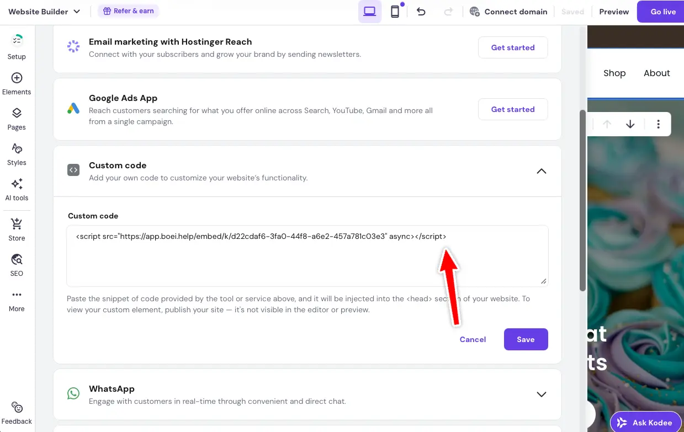Image resolution: width=684 pixels, height=432 pixels.
Task: Select the Elements sidebar icon
Action: [x=17, y=83]
